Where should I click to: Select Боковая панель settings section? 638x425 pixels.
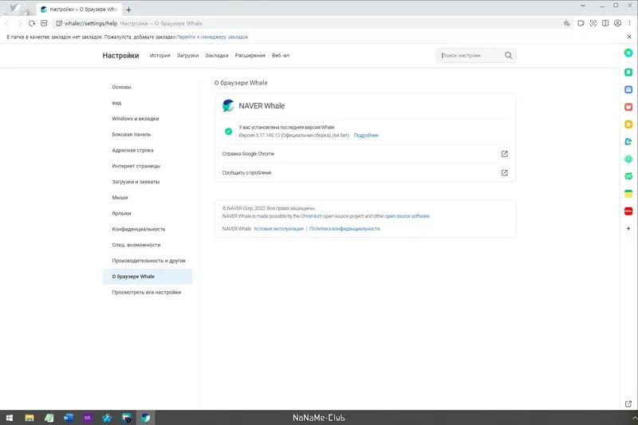point(132,135)
